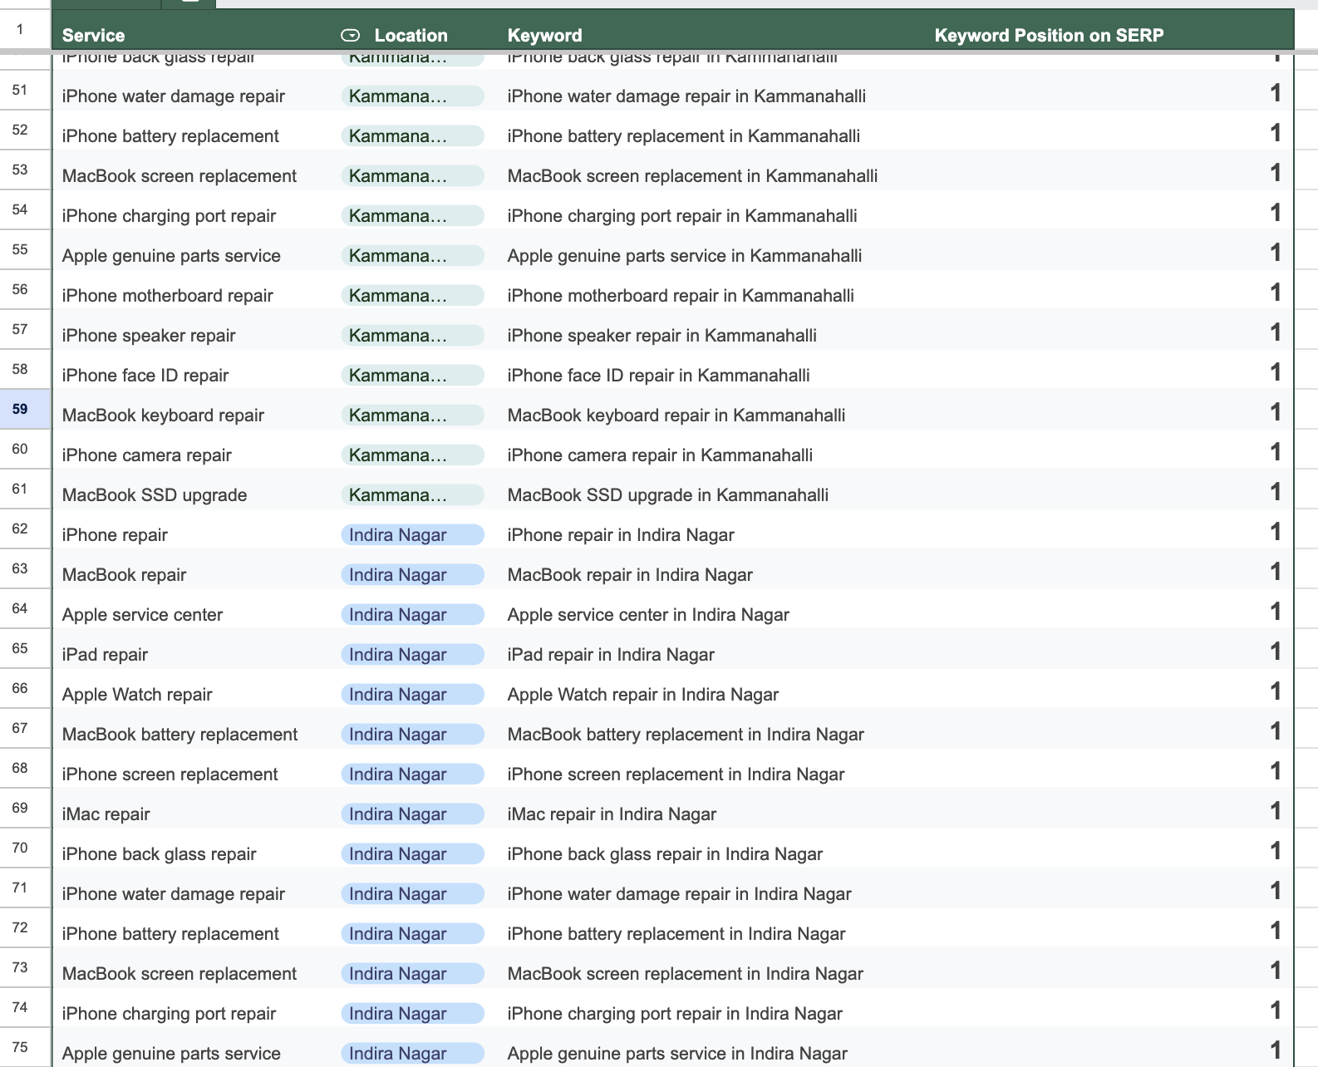Open Location dropdown for MacBook screen replacement in Kammanahalli
The height and width of the screenshot is (1067, 1318).
click(x=412, y=176)
